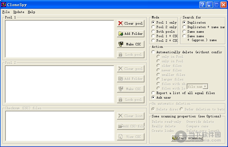Select files with shorter name option
The height and width of the screenshot is (147, 228).
point(171,84)
